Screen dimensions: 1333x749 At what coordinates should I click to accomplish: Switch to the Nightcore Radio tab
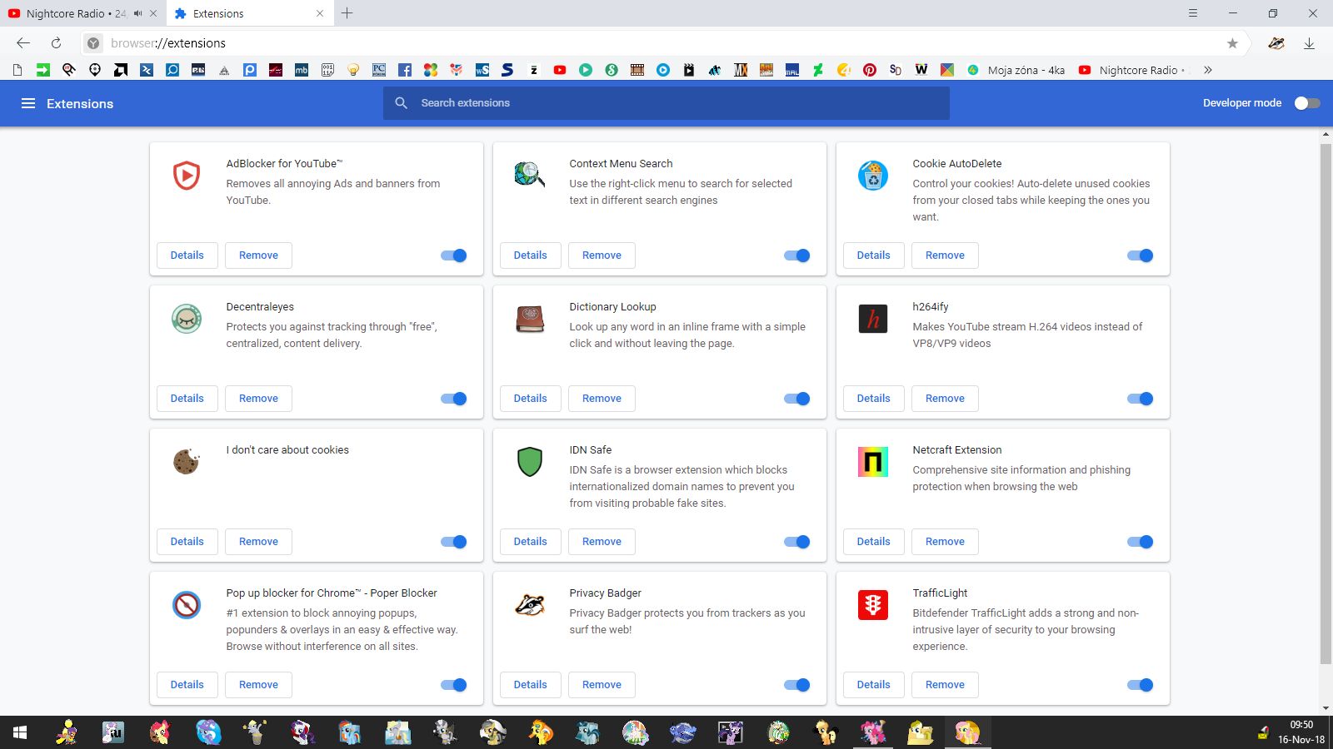click(83, 13)
